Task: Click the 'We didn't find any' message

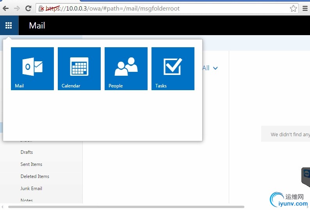Action: click(x=290, y=134)
